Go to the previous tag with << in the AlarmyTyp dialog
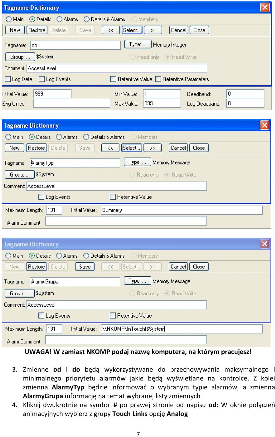Viewport: 275px width, 437px height. point(110,148)
